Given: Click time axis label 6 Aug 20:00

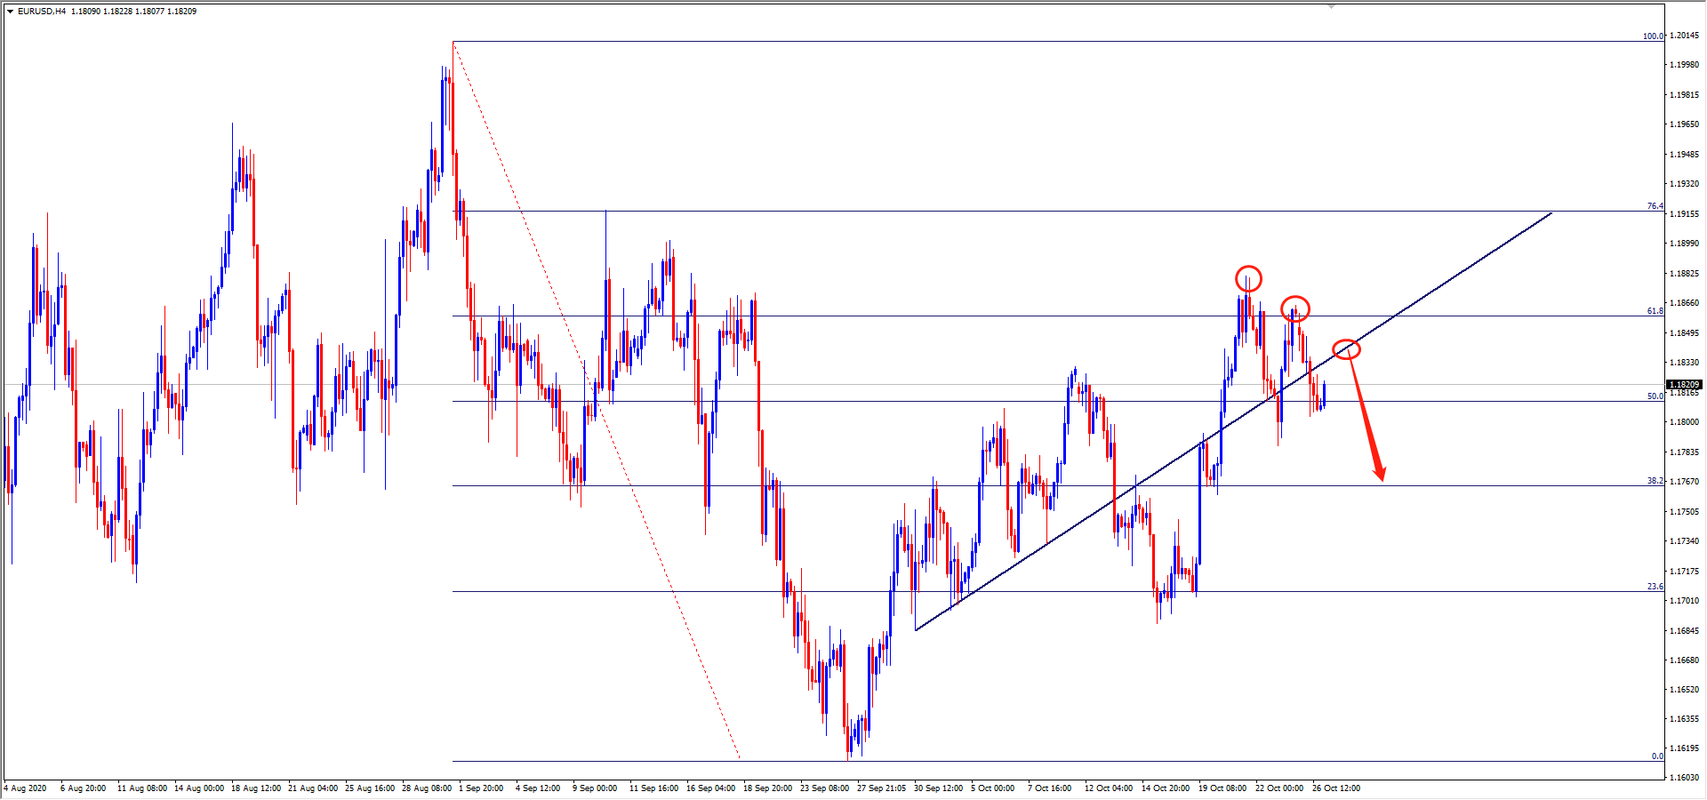Looking at the screenshot, I should tap(83, 788).
